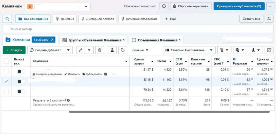Click the pencil edit icon in toolbar
276x134 pixels.
[x=81, y=50]
